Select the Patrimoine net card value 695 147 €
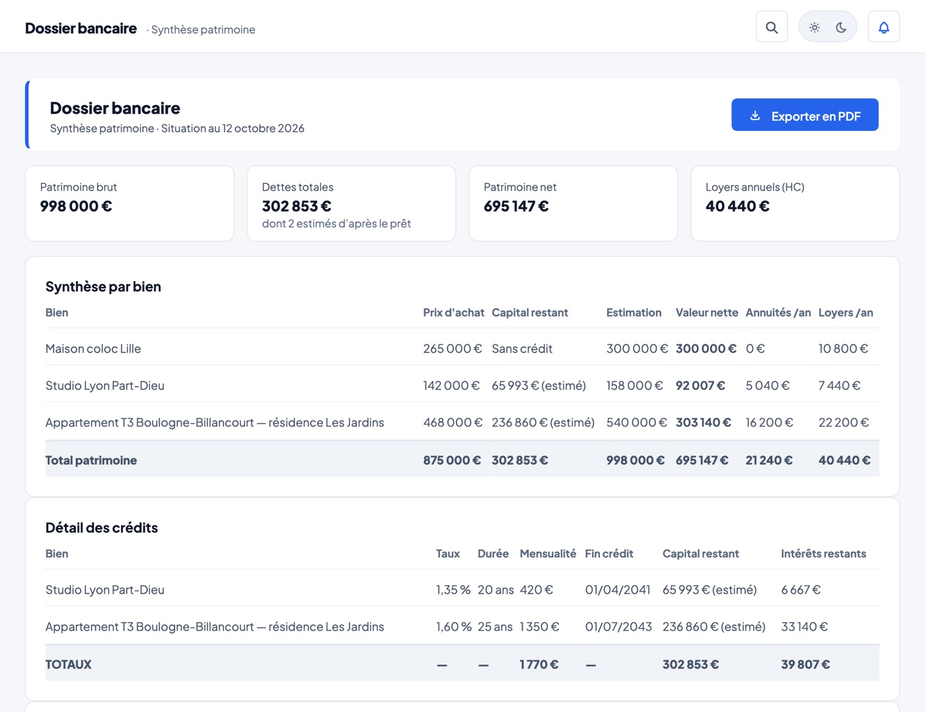The image size is (925, 712). point(516,206)
